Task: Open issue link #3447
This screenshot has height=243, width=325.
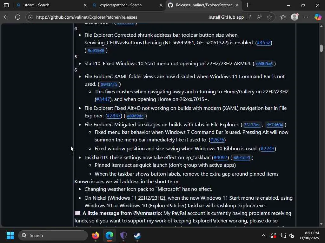Action: [103, 99]
